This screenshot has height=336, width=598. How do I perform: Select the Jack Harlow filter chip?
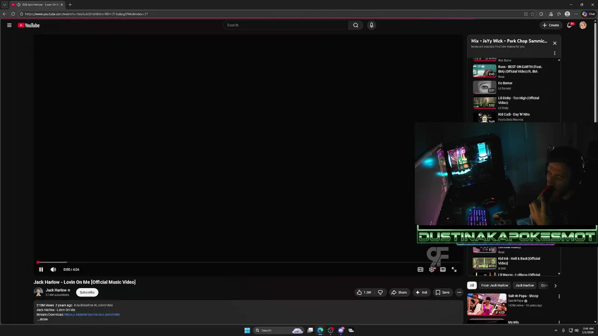coord(524,286)
